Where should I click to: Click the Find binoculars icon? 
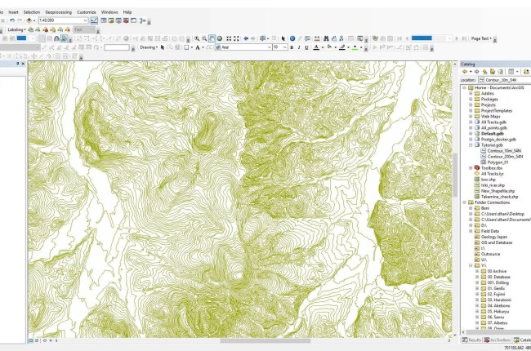click(x=326, y=38)
